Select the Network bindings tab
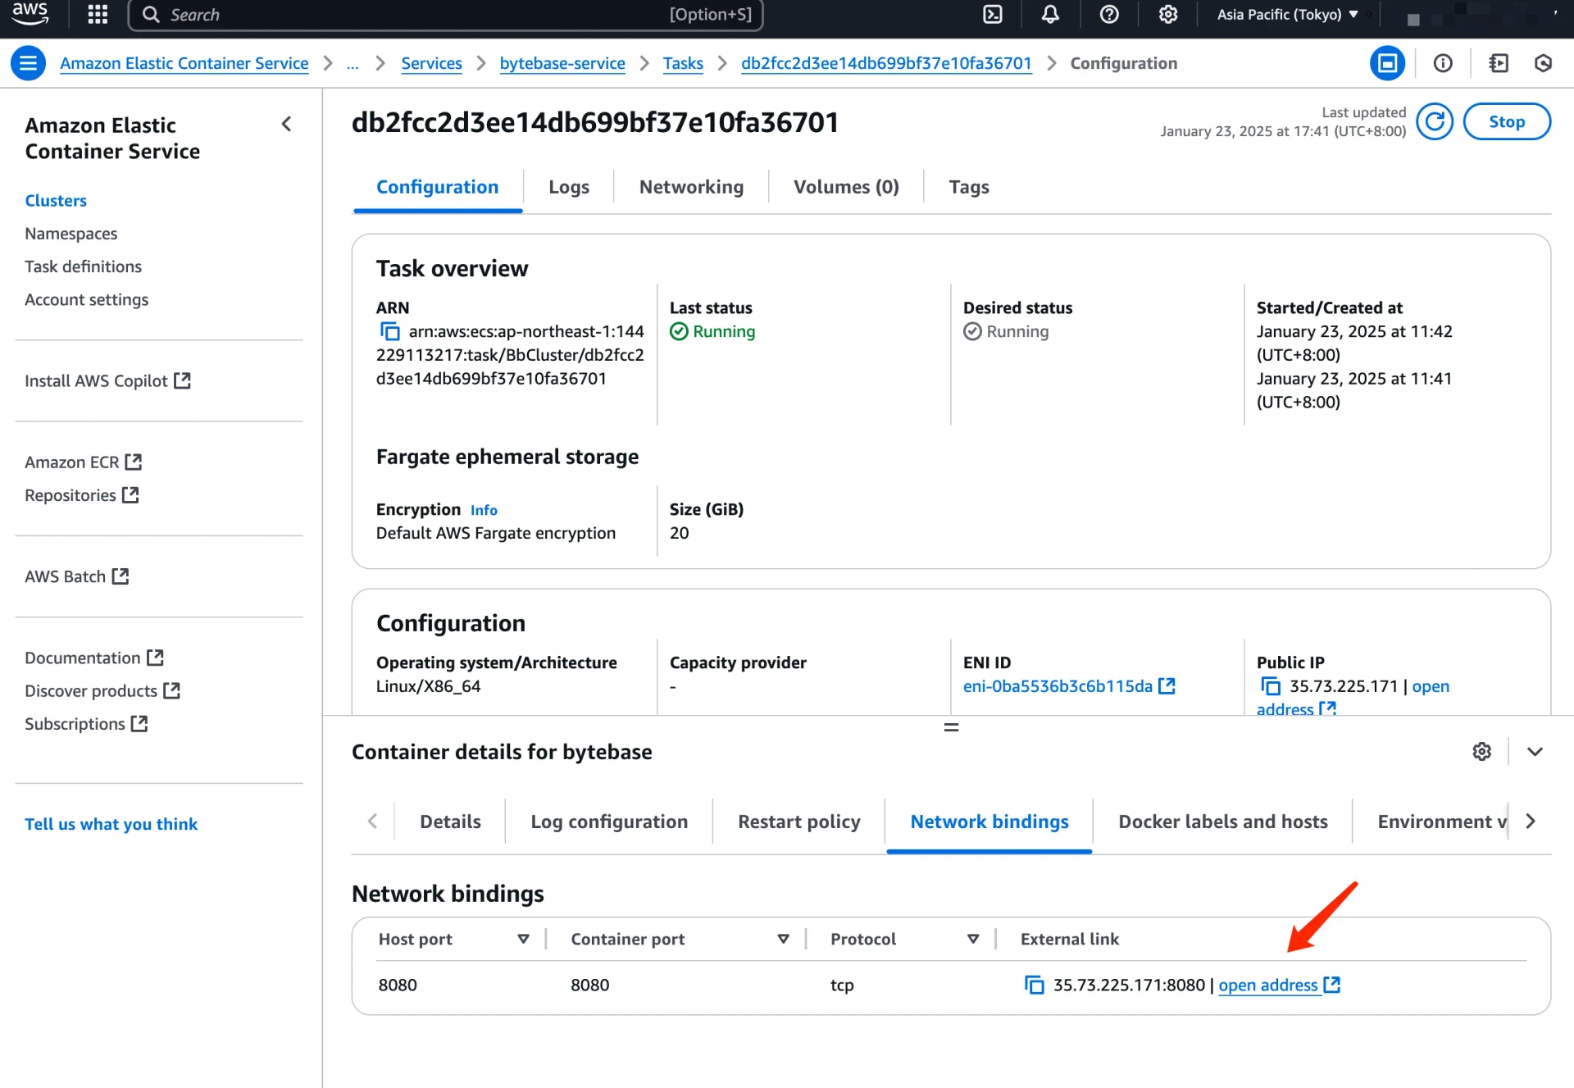This screenshot has height=1088, width=1574. click(x=989, y=822)
